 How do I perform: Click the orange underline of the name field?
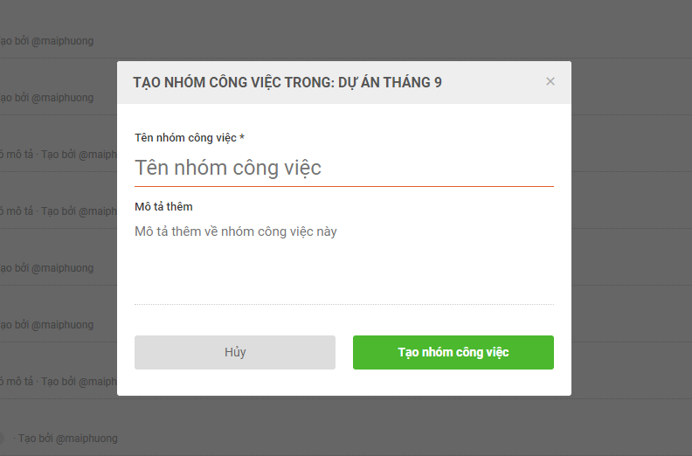[x=343, y=186]
